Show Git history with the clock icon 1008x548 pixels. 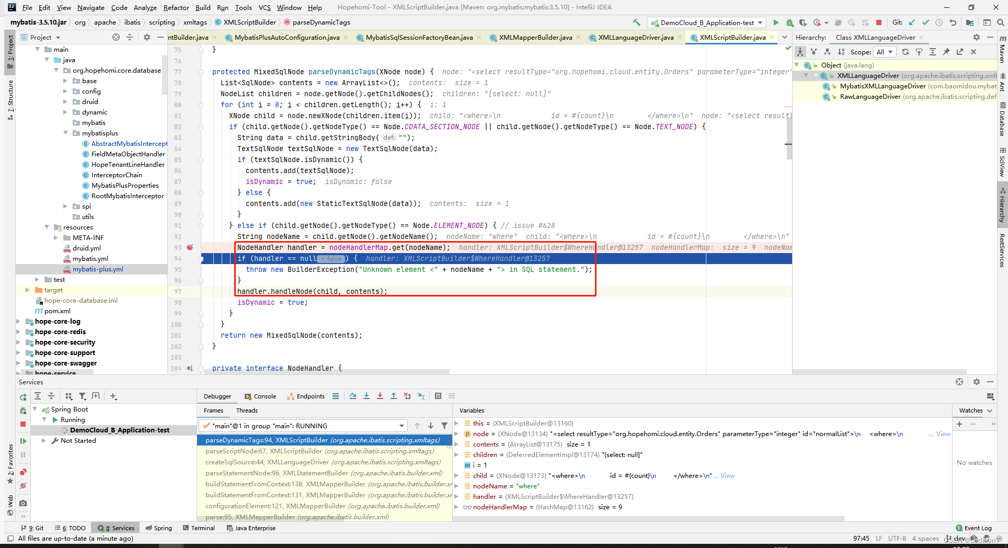tap(939, 22)
